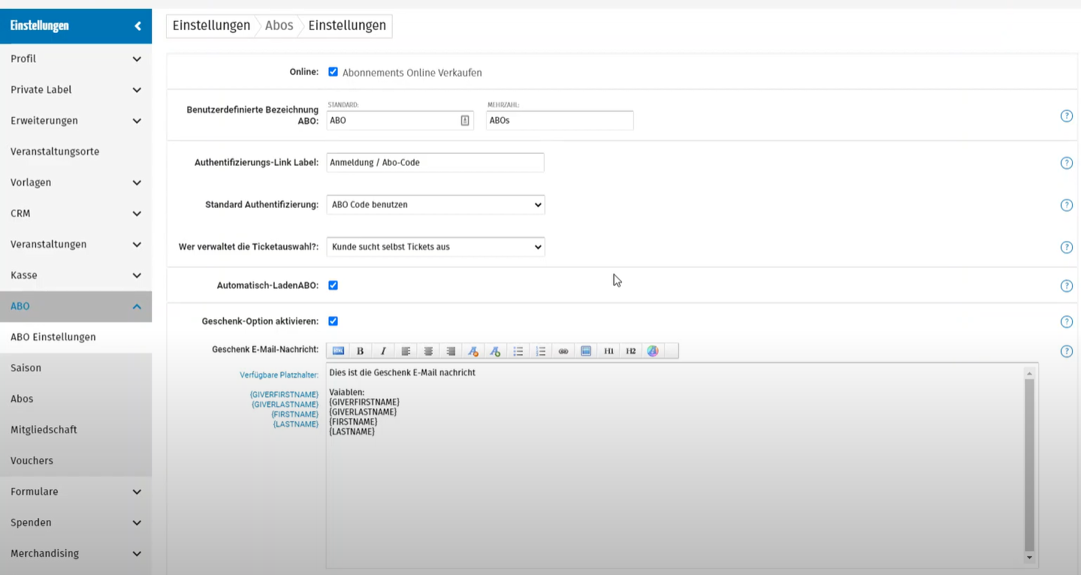Insert {FIRSTNAME} placeholder from available list
This screenshot has height=575, width=1081.
tap(294, 414)
